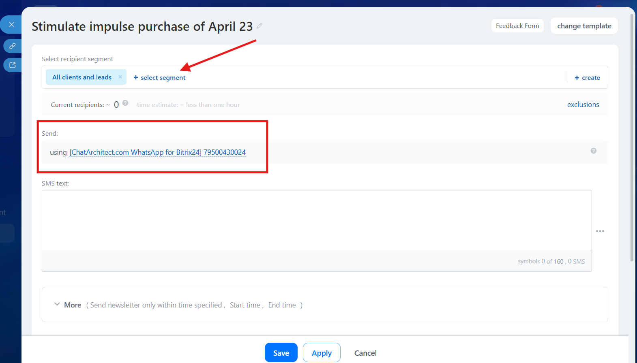Click plus select segment

click(159, 77)
